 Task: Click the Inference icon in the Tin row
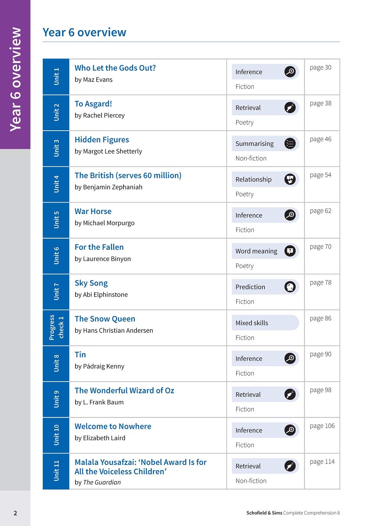[x=290, y=358]
